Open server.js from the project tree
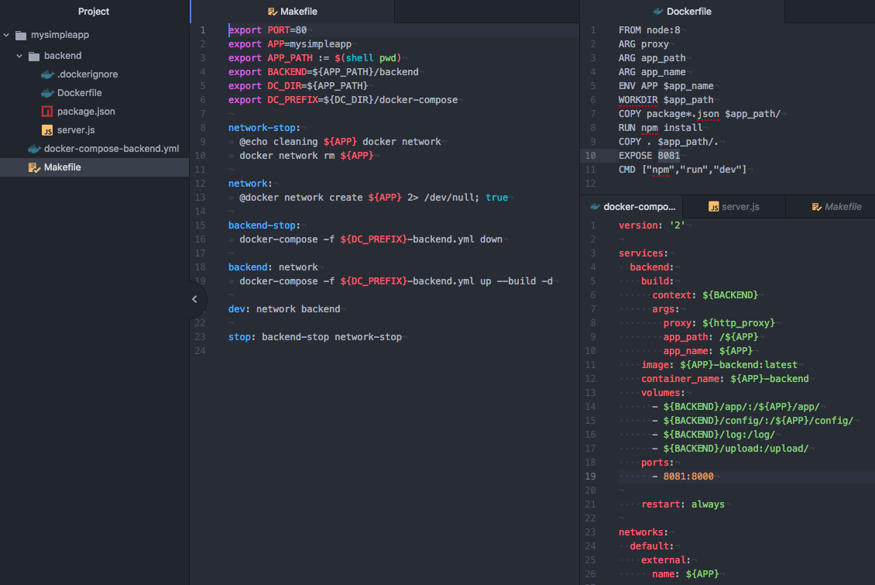Screen dimensions: 875x585 pyautogui.click(x=76, y=130)
